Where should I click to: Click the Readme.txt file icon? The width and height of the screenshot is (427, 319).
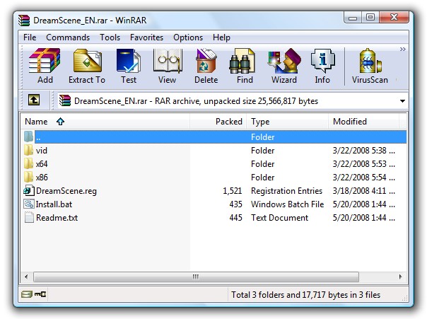(x=29, y=217)
